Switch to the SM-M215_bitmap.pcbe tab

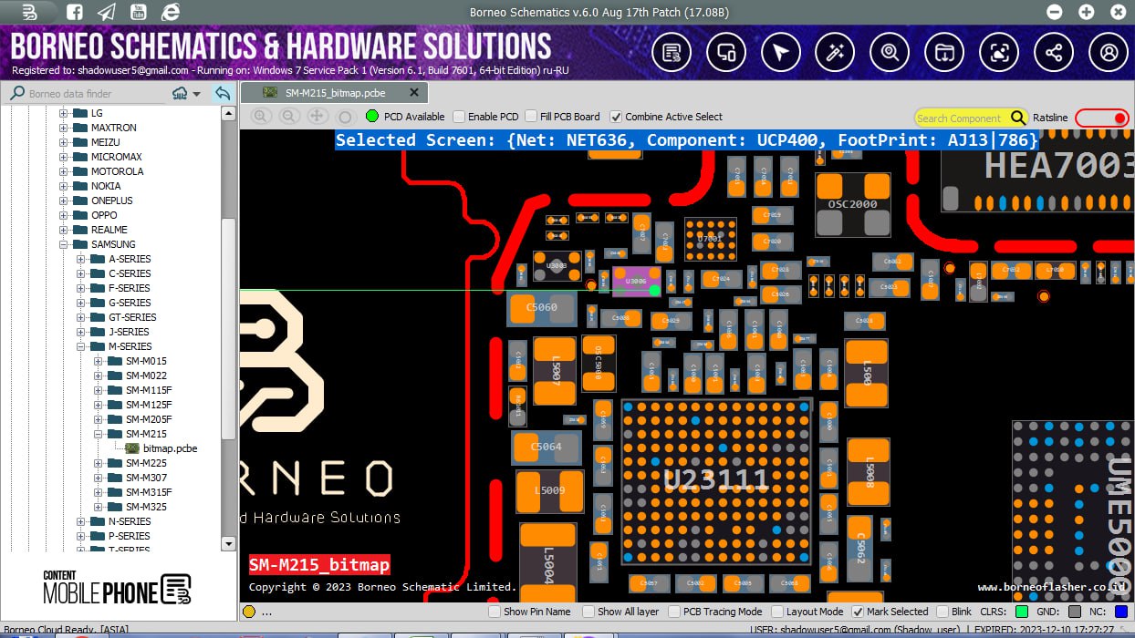334,93
